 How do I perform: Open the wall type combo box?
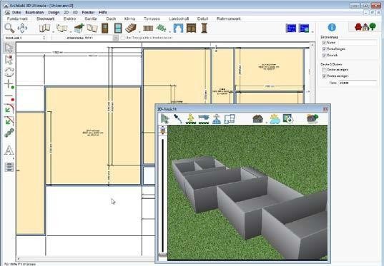click(84, 38)
